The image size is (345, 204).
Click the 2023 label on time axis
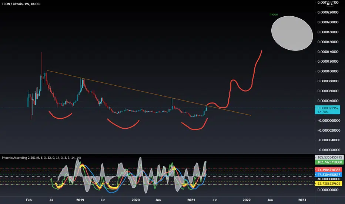coord(302,200)
